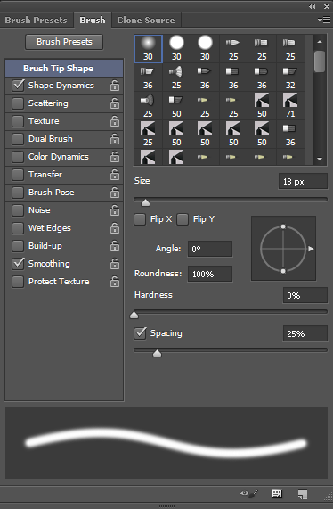The image size is (333, 509).
Task: Click the Hardness slider handle
Action: 134,315
